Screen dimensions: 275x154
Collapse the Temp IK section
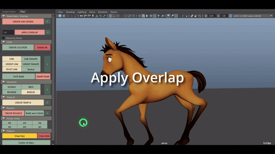3,97
